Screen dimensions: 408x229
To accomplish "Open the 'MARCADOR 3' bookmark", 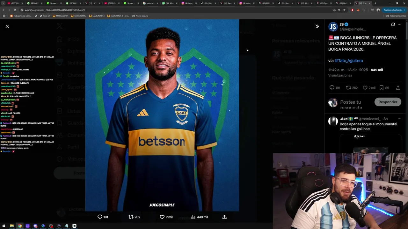I will click(97, 16).
